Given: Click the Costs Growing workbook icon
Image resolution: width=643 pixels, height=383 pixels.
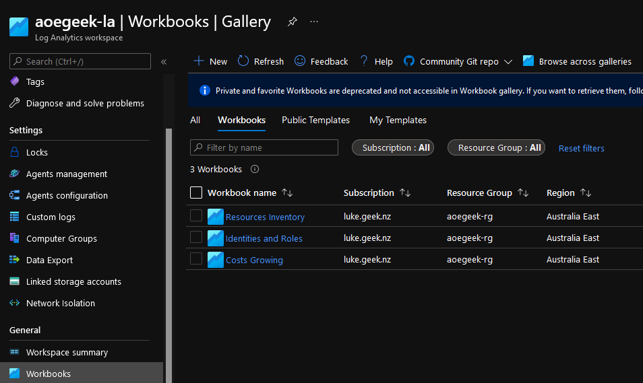Looking at the screenshot, I should point(215,260).
